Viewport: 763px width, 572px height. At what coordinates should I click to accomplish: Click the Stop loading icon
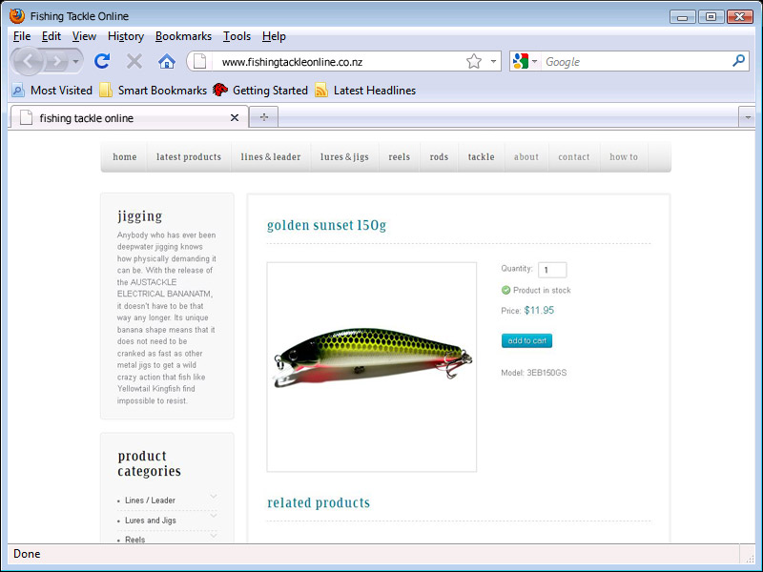point(134,62)
